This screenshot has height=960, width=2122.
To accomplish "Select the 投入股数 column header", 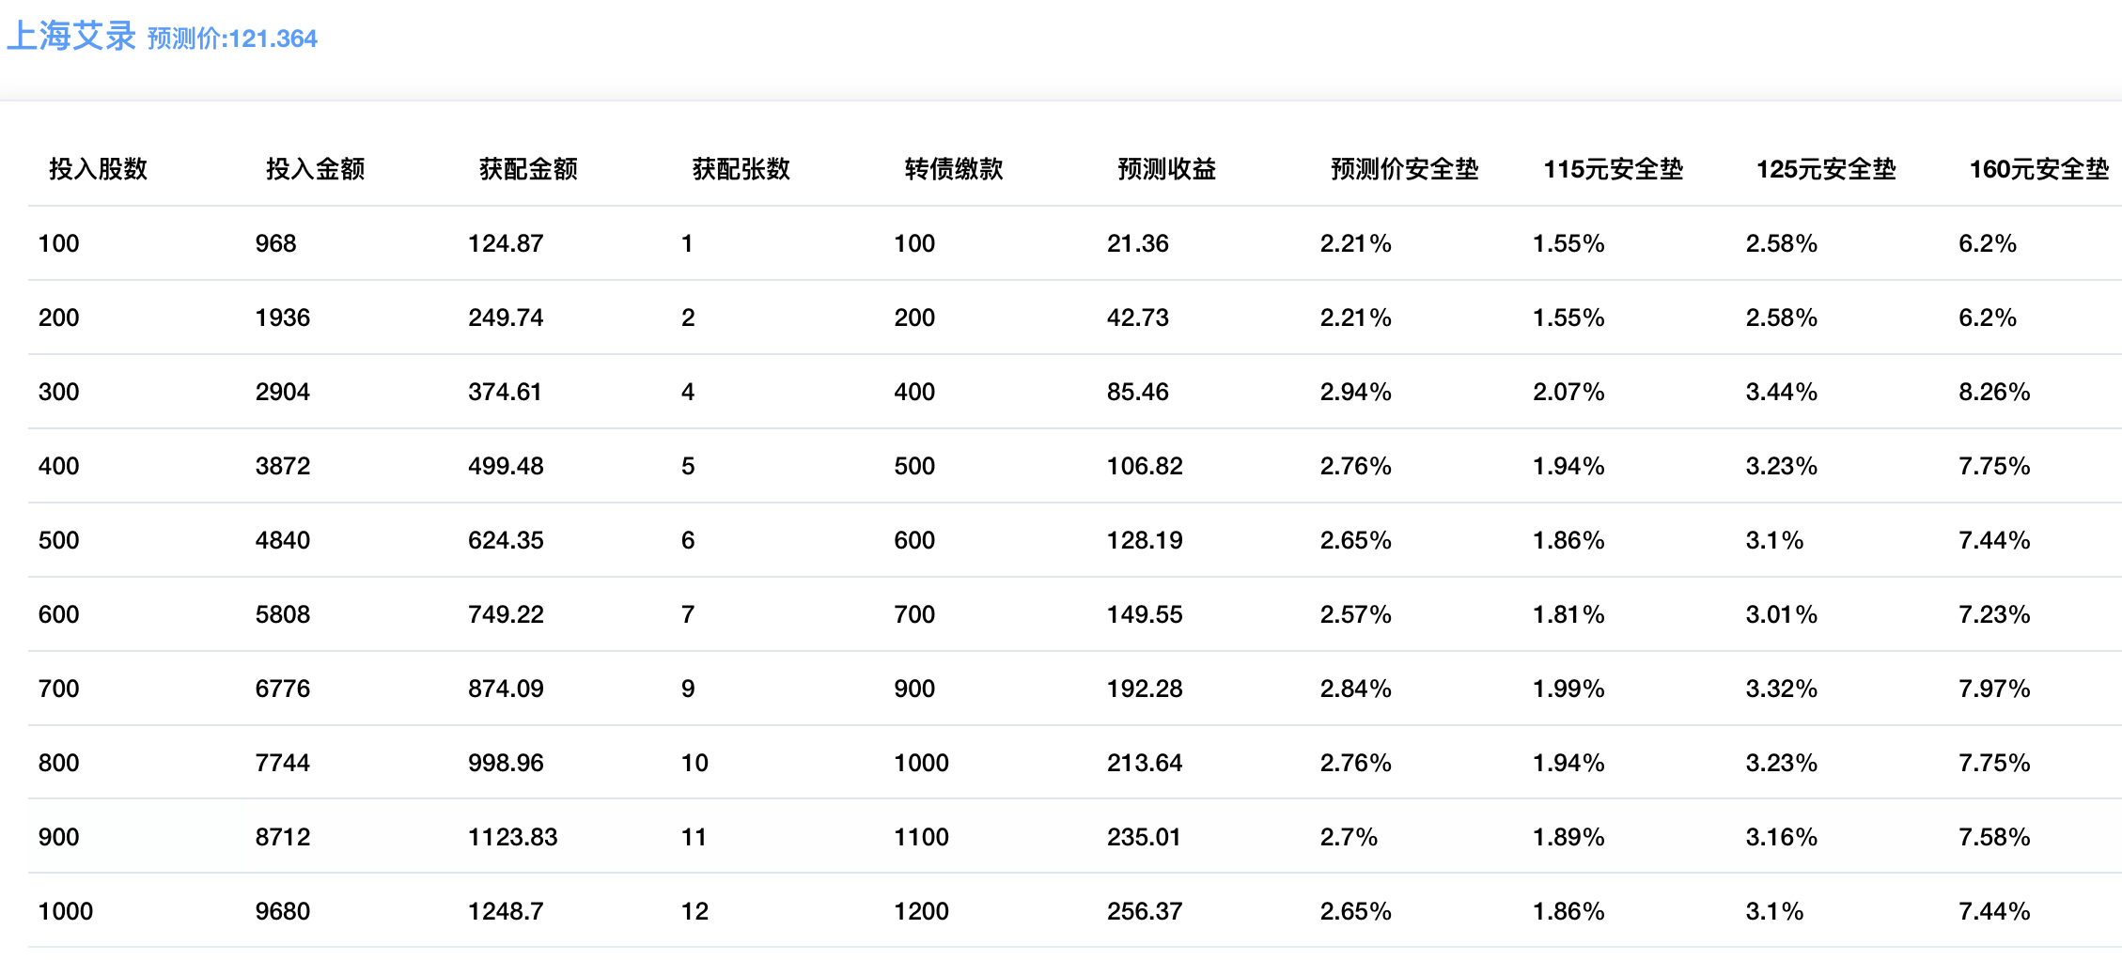I will 98,169.
